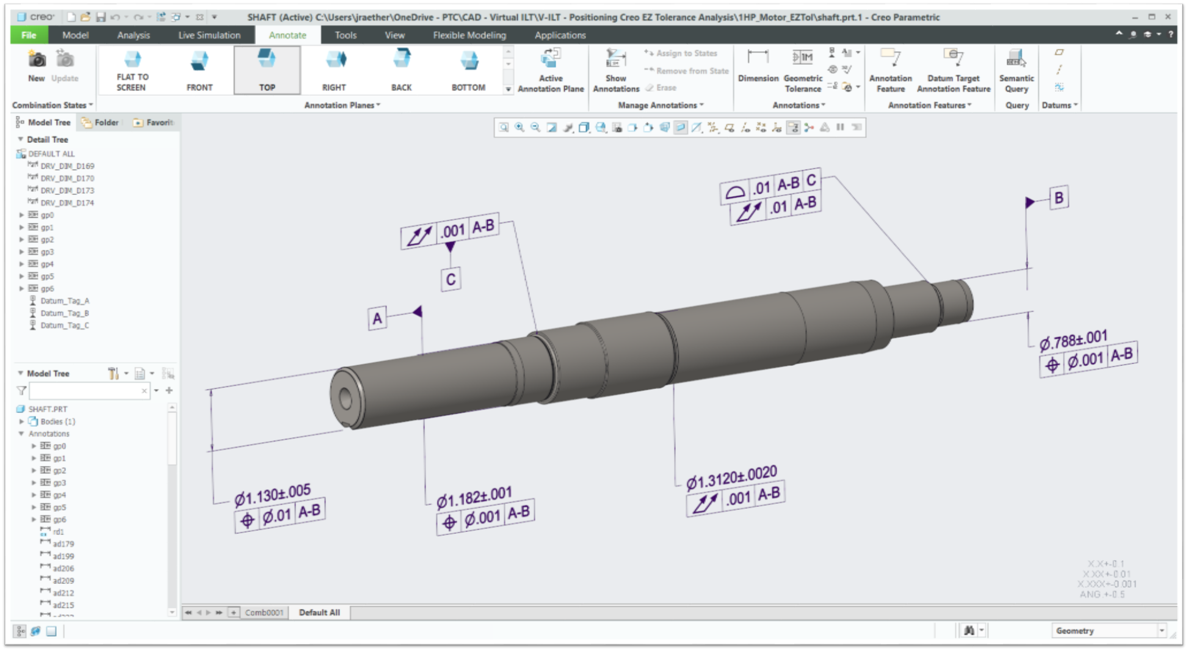Switch to the Flexible Modeling ribbon tab

tap(469, 35)
